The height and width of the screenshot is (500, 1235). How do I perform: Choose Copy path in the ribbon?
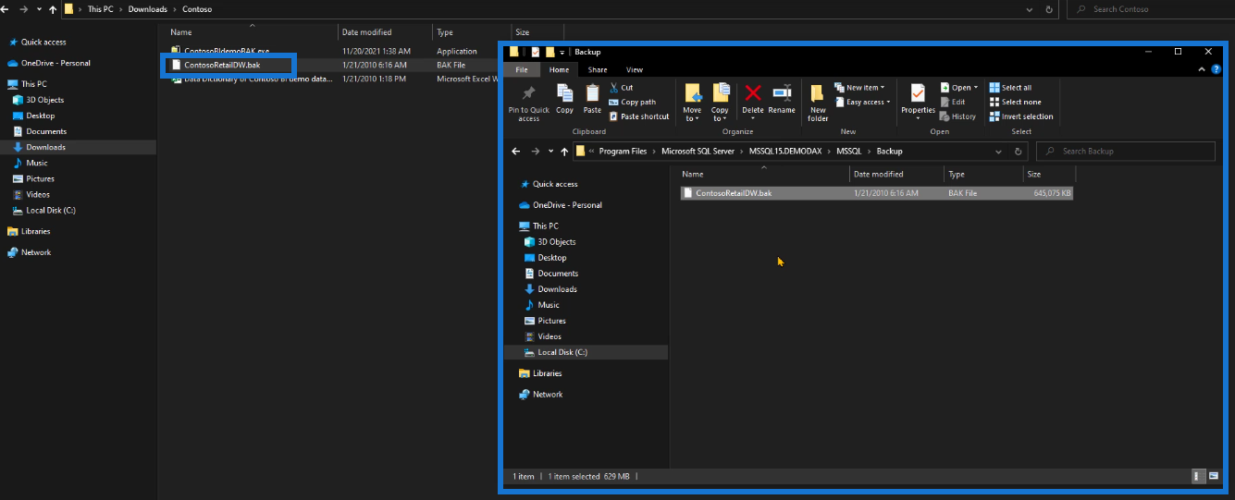click(632, 103)
